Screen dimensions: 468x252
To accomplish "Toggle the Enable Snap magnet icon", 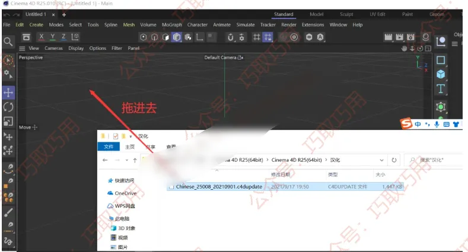I will [x=230, y=37].
